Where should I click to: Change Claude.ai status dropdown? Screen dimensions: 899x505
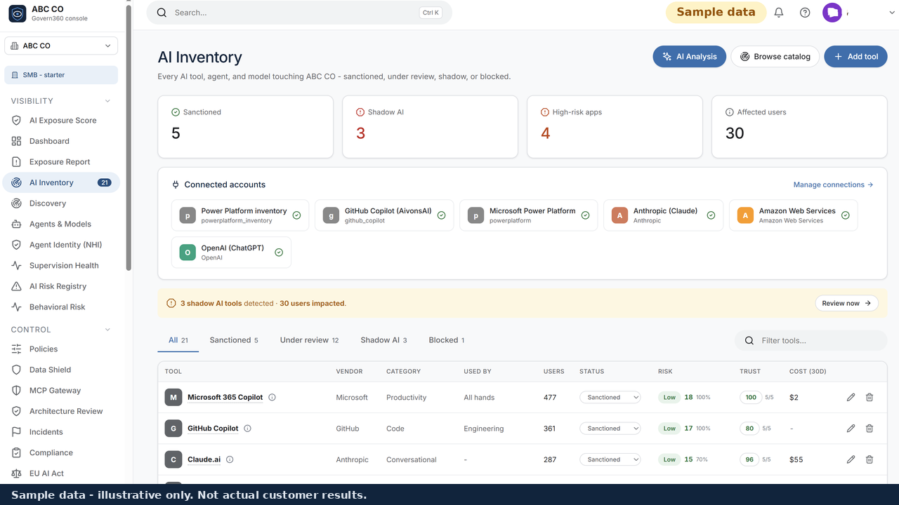pos(610,459)
